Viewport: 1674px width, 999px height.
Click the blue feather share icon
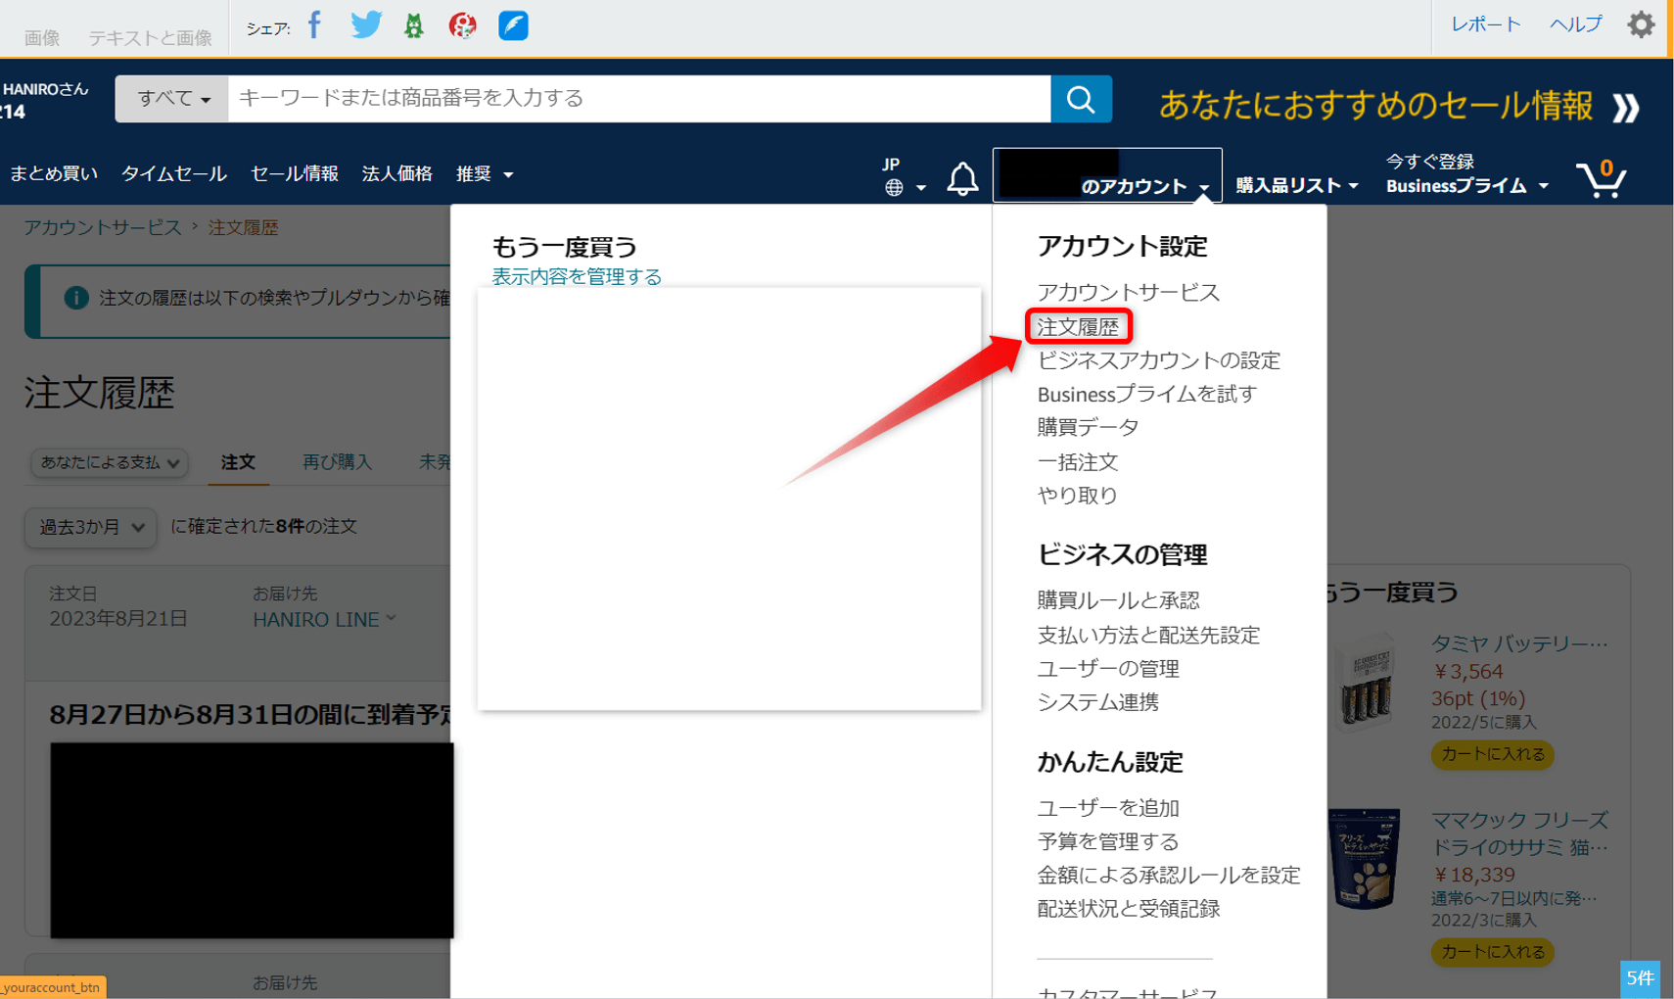click(513, 25)
